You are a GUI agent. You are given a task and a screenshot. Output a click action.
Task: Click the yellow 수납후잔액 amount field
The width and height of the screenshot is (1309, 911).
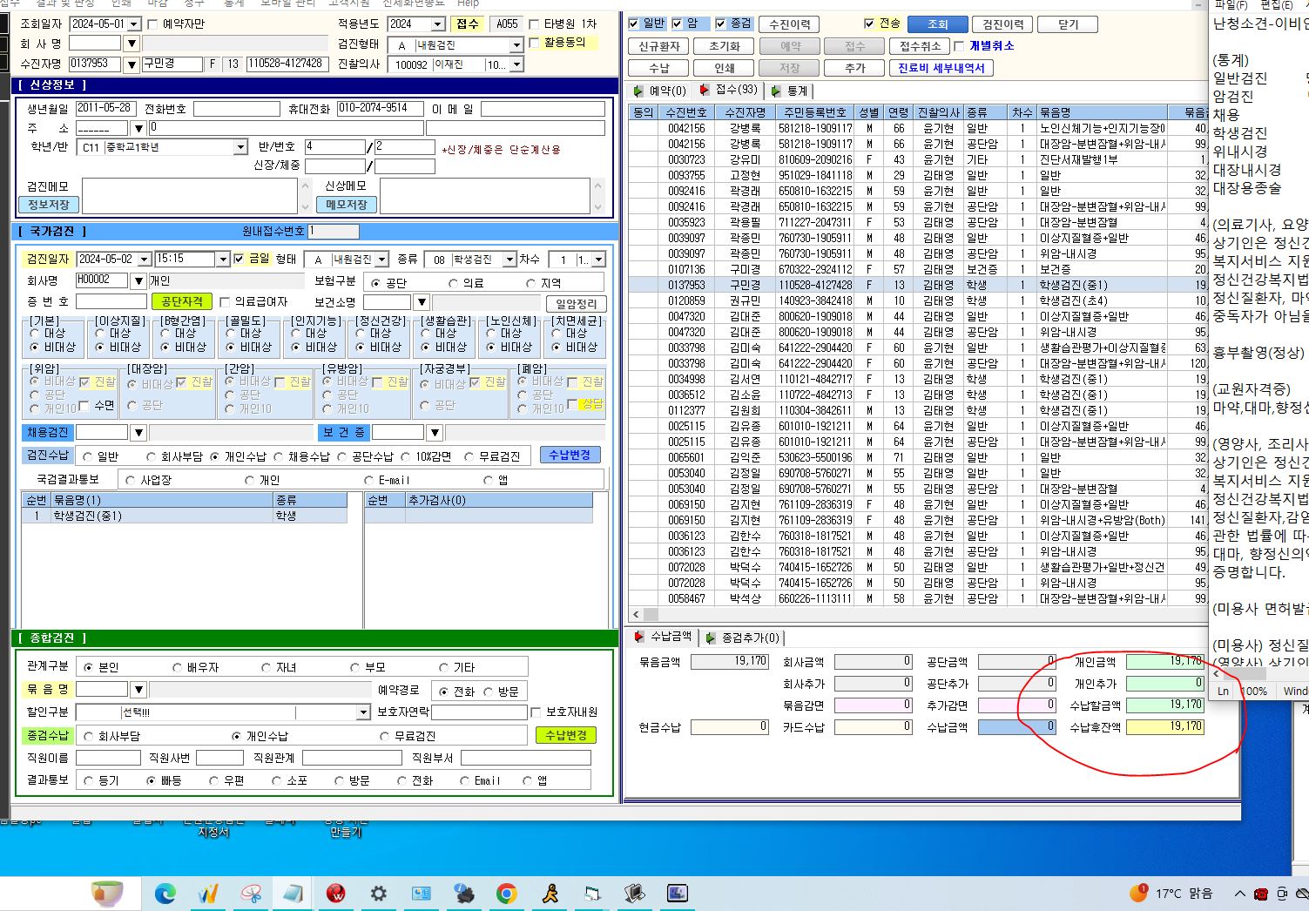pyautogui.click(x=1165, y=726)
